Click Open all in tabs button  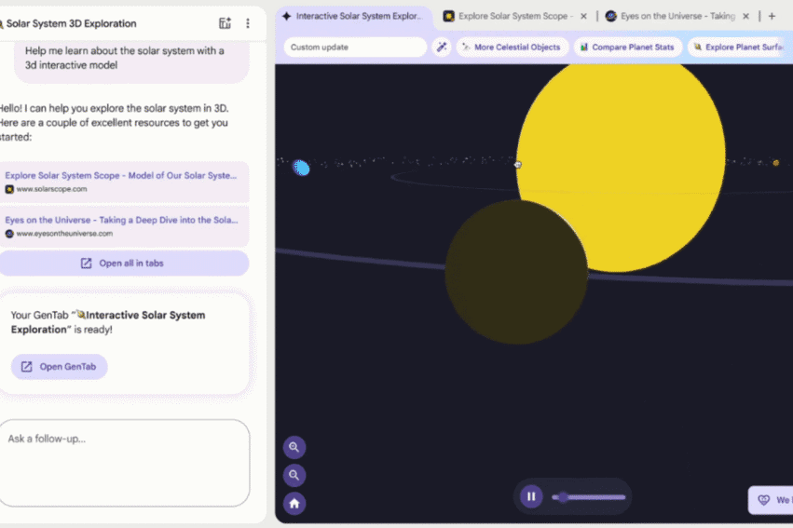[x=123, y=264]
